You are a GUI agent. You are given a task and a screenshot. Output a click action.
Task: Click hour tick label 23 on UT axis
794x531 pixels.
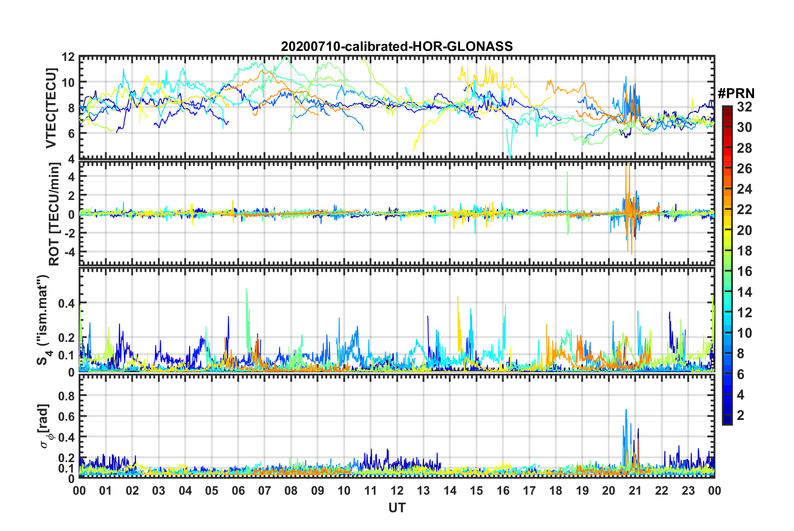pos(688,491)
